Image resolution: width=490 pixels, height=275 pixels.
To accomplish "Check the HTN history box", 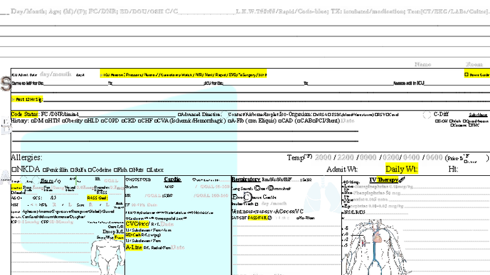I will [46, 121].
